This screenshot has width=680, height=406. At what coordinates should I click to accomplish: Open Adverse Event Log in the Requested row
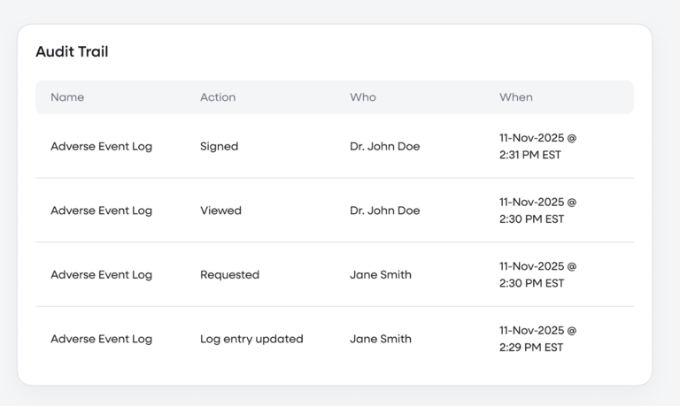click(x=101, y=275)
